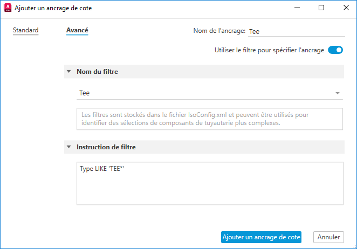Click the Nom de l'ancrage label
Image resolution: width=357 pixels, height=249 pixels.
(x=219, y=31)
